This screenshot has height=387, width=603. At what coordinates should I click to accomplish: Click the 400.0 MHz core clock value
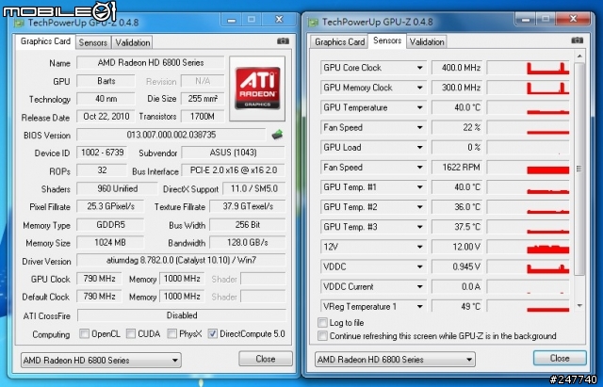coord(457,68)
